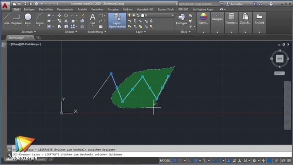This screenshot has width=293, height=165.
Task: Click the Rotate tool in Ändern panel
Action: (66, 16)
